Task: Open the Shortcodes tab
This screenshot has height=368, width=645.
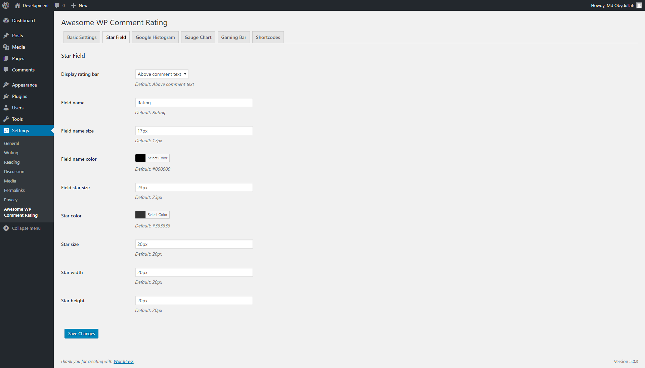Action: [x=267, y=37]
